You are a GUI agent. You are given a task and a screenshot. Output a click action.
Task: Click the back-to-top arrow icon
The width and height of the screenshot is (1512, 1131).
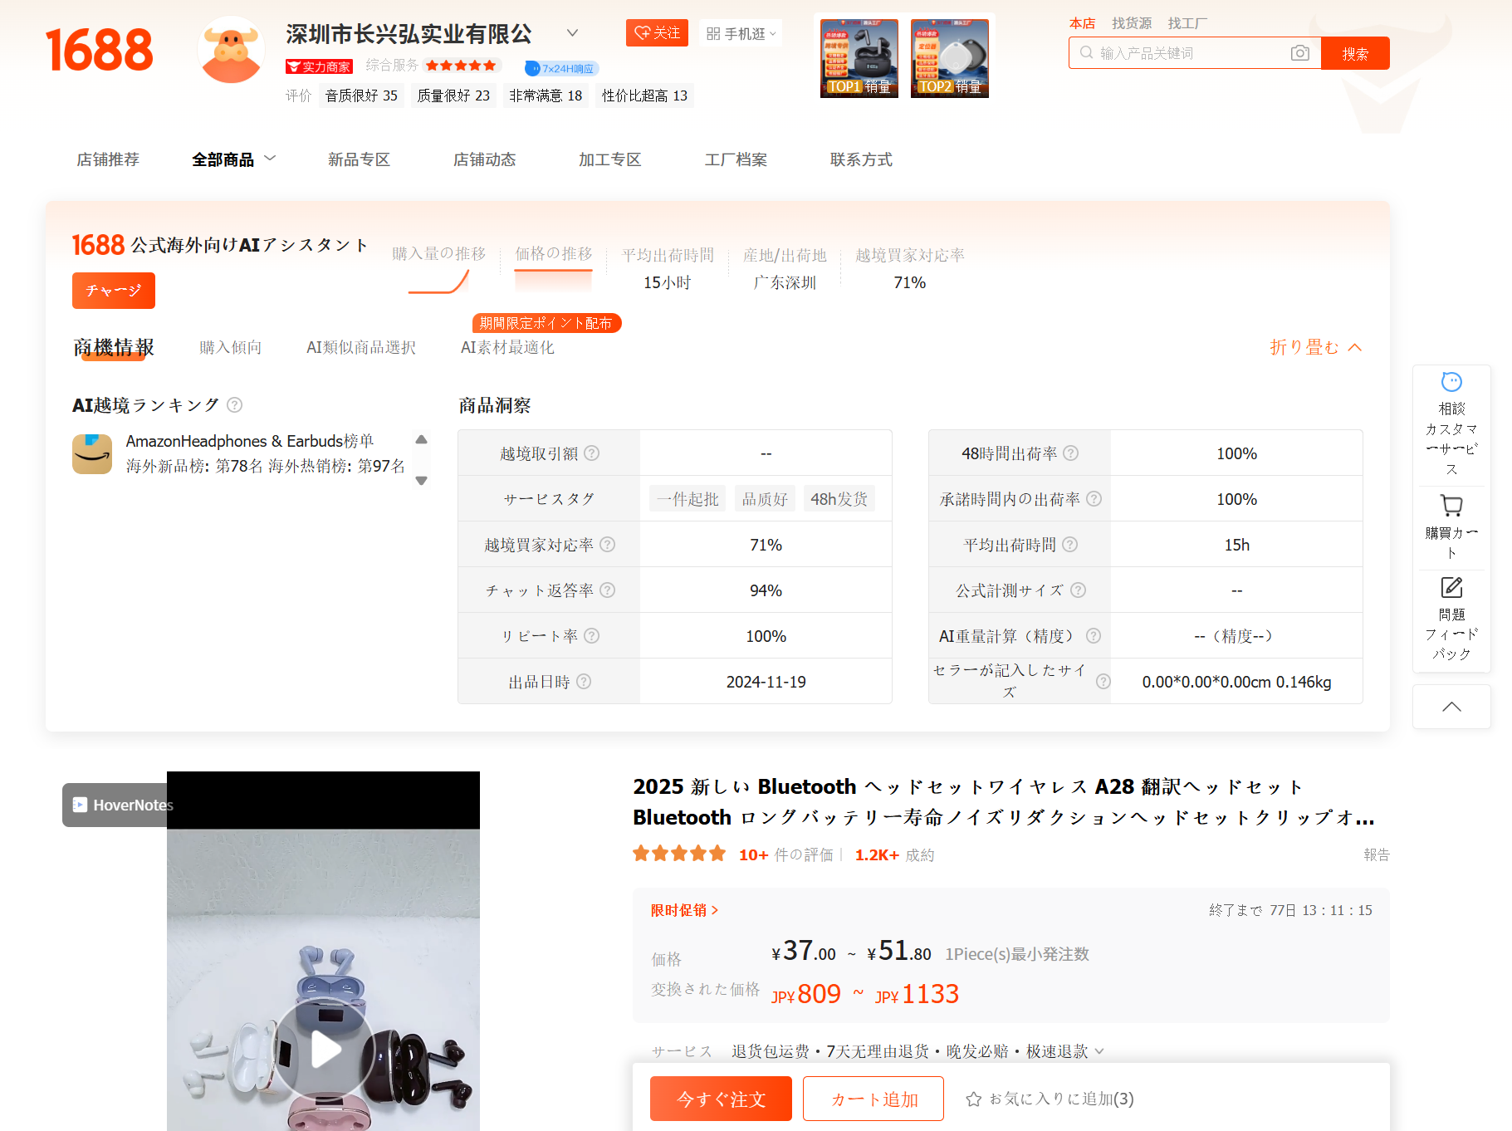pyautogui.click(x=1451, y=707)
